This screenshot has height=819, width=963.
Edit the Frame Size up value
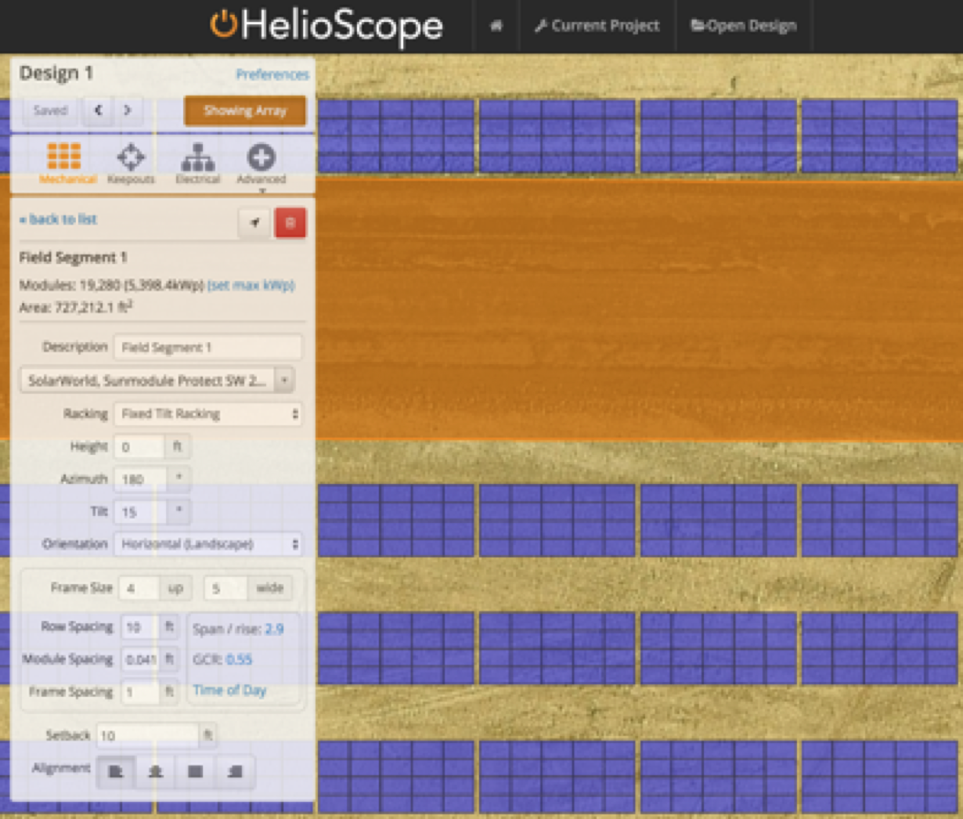pyautogui.click(x=139, y=588)
